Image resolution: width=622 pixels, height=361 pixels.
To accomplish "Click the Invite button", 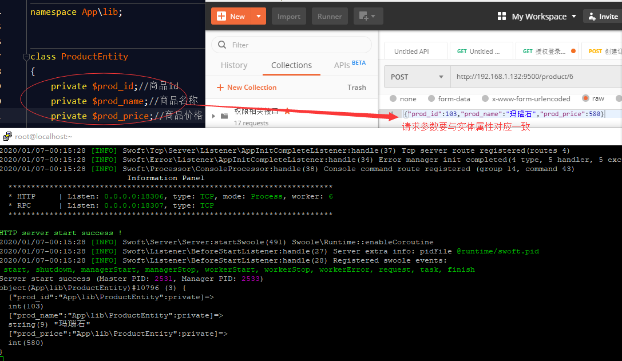I will pos(603,16).
